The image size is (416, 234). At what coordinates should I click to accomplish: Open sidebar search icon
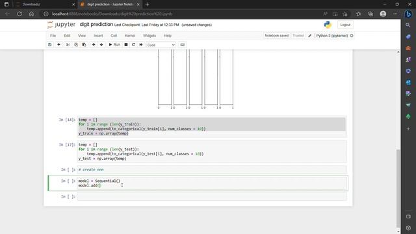point(408,25)
